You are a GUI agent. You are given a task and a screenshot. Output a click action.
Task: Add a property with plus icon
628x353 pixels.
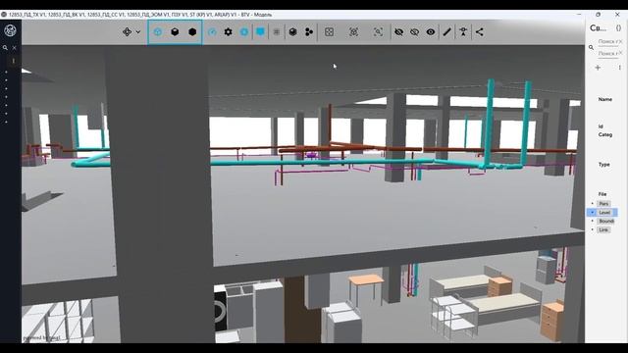pyautogui.click(x=598, y=68)
